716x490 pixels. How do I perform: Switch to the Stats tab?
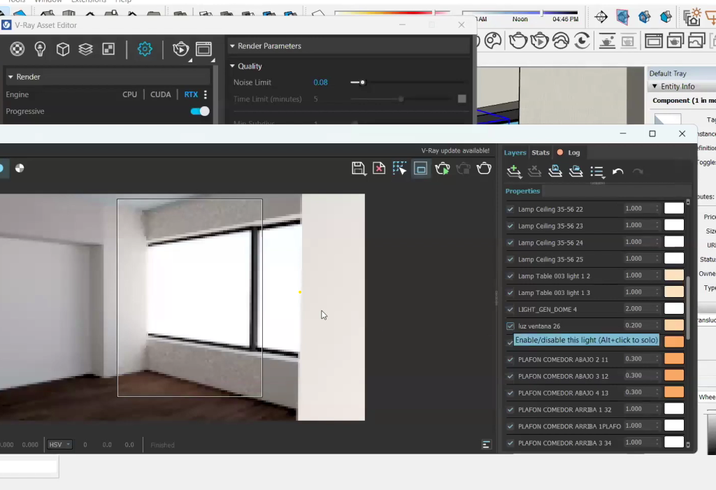tap(540, 152)
